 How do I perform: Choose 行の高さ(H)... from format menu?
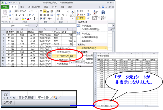[x=87, y=26]
